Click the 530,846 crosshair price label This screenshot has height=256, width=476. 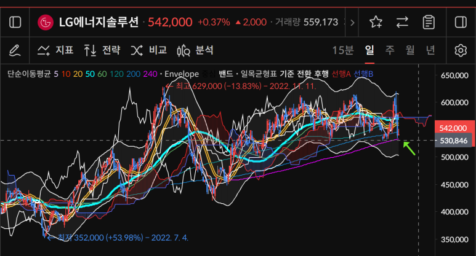click(x=454, y=141)
